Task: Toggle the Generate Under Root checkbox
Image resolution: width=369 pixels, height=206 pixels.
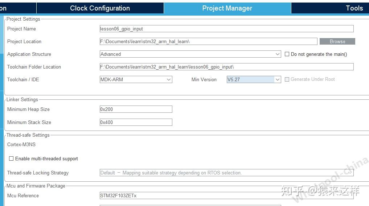Action: [x=287, y=79]
